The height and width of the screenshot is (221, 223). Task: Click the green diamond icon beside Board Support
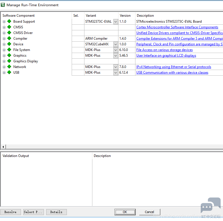click(9, 21)
